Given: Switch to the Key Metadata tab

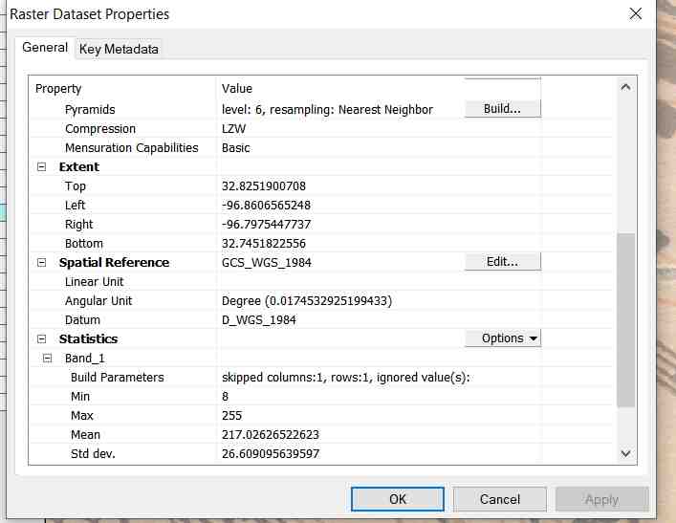Looking at the screenshot, I should [x=119, y=49].
